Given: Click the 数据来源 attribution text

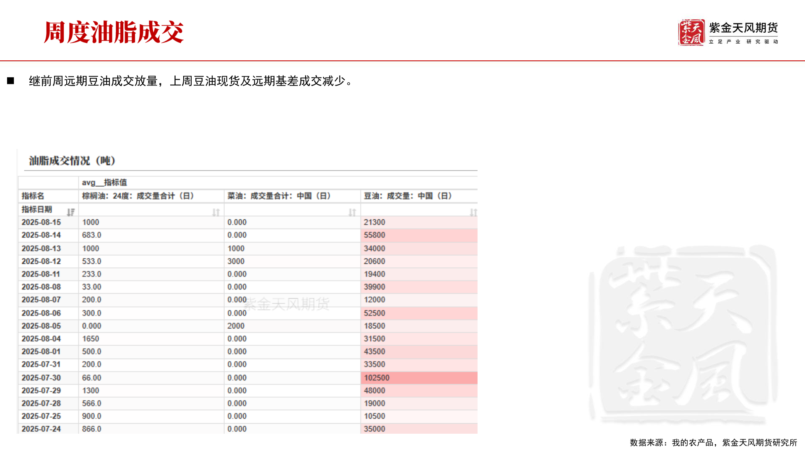Looking at the screenshot, I should pos(714,442).
